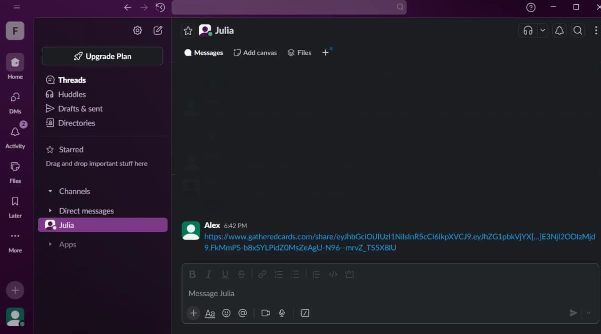Viewport: 601px width, 334px height.
Task: Open the notifications bell in the conversation header
Action: 559,30
